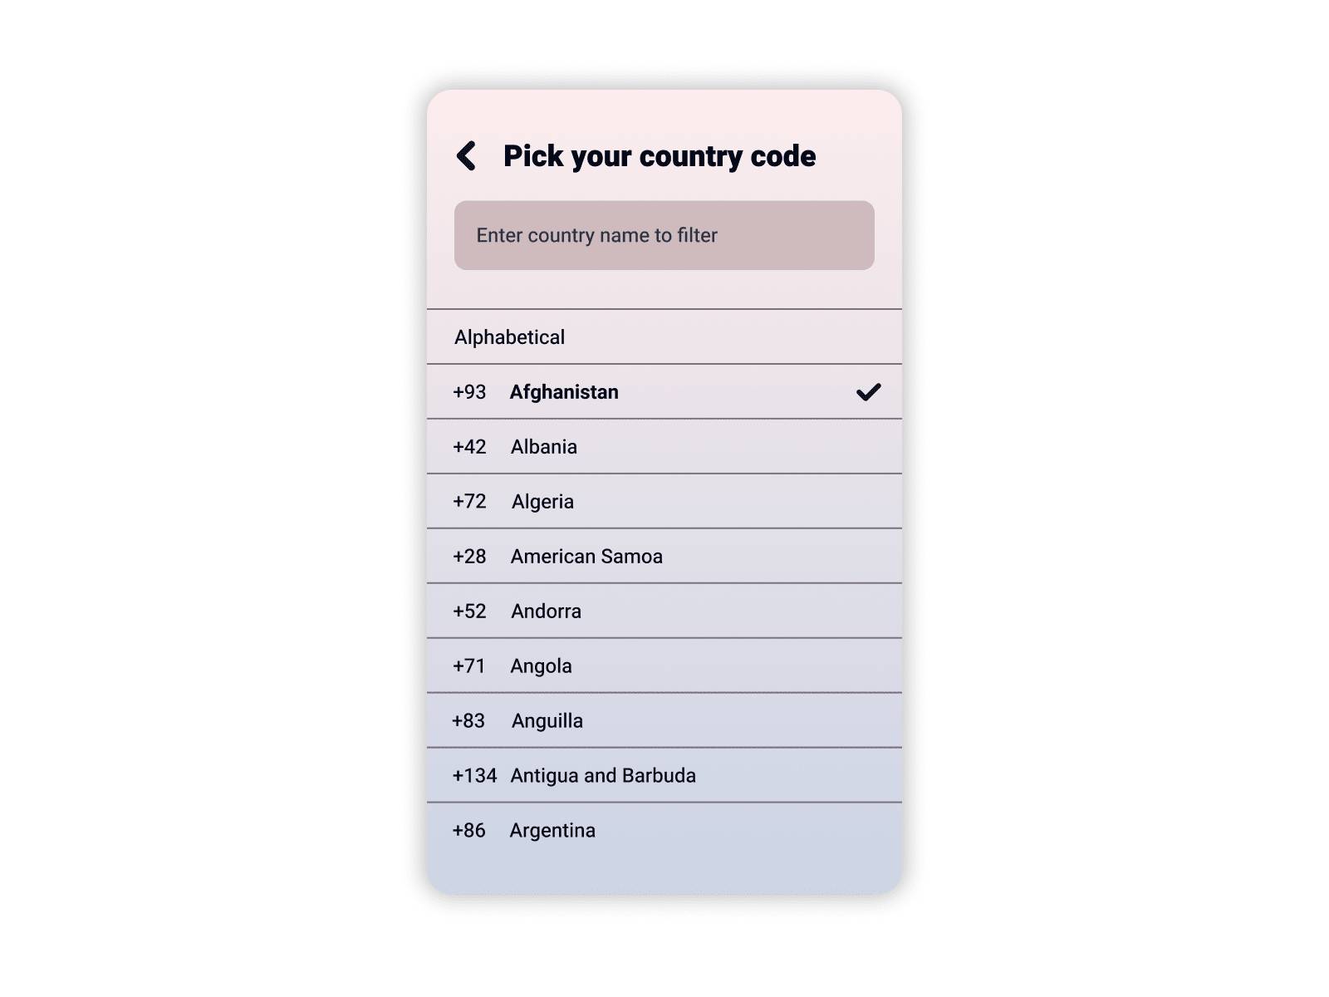Screen dimensions: 1329x997
Task: Click the +42 code beside Albania
Action: [x=468, y=446]
